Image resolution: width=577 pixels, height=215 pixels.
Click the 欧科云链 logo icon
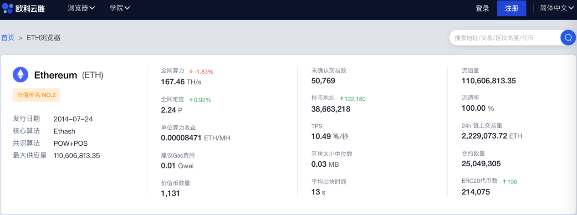coord(8,8)
